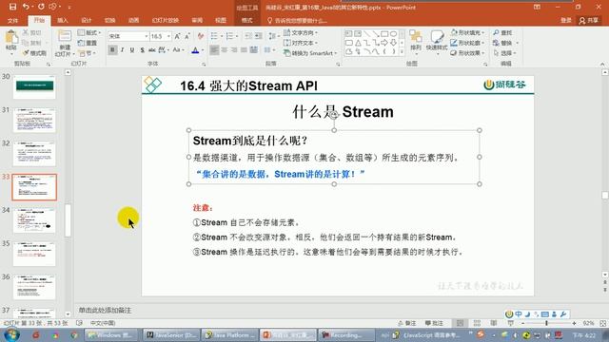Switch to Animations (动画) tab
The height and width of the screenshot is (342, 609).
(x=133, y=20)
